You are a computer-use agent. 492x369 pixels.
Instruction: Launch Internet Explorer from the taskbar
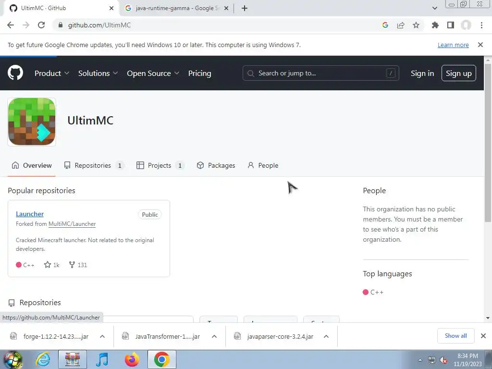[x=43, y=359]
